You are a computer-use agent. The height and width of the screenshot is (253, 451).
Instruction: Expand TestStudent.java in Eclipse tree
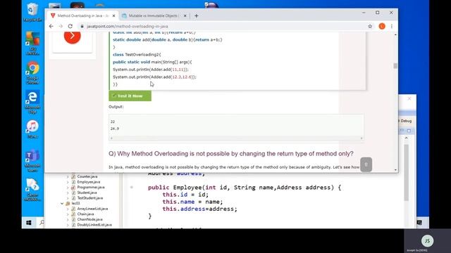pyautogui.click(x=68, y=198)
